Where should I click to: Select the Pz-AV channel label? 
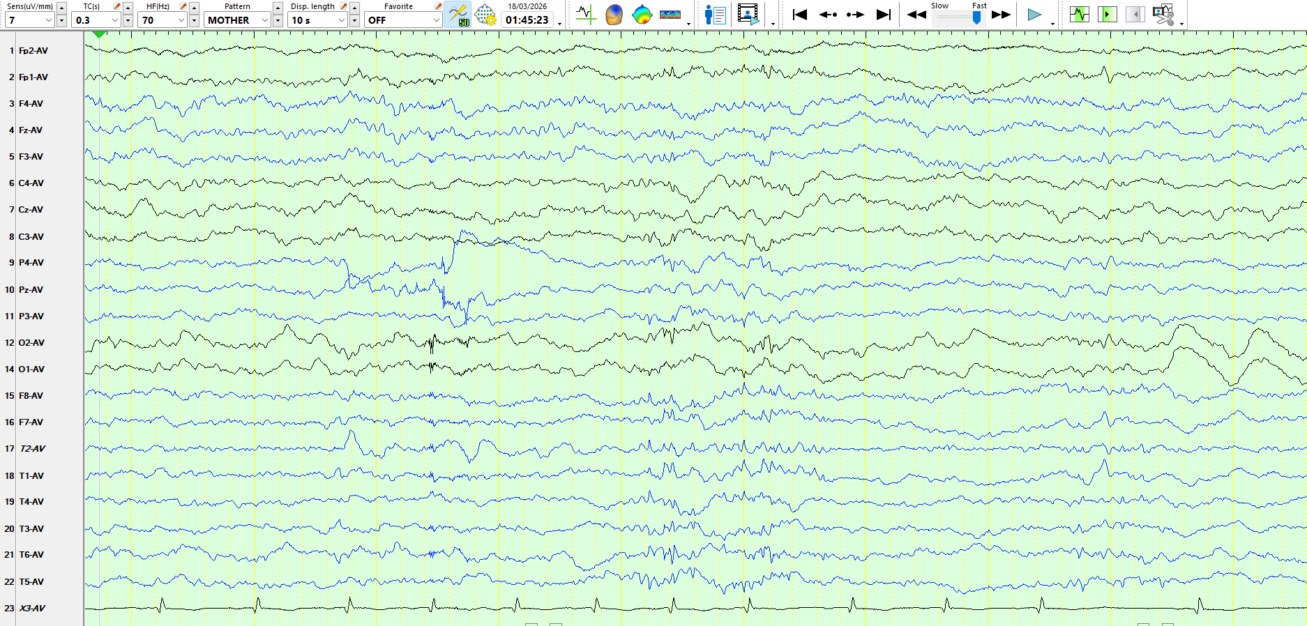click(31, 290)
